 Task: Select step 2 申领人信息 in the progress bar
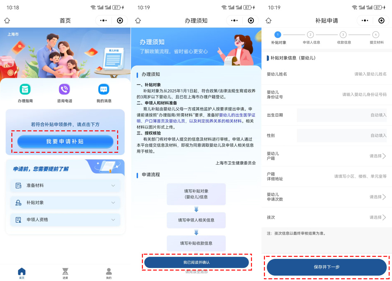[x=311, y=35]
